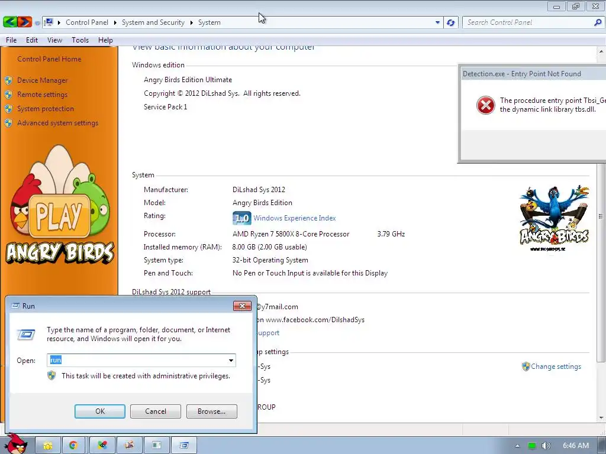Click the administrative privileges shield icon
Image resolution: width=606 pixels, height=454 pixels.
pos(51,375)
